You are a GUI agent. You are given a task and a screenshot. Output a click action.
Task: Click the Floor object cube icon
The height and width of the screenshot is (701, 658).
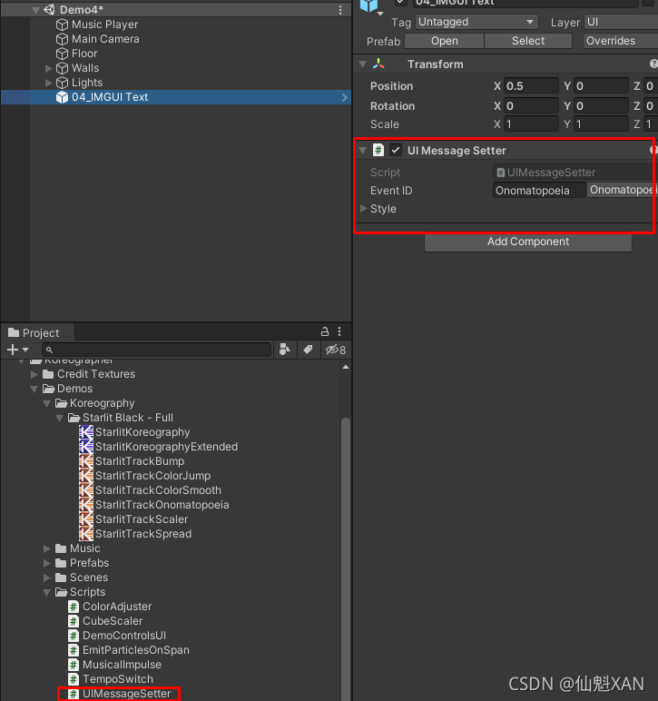point(62,54)
